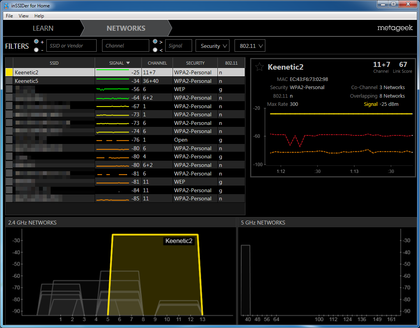Image resolution: width=420 pixels, height=328 pixels.
Task: Toggle sort arrow on SIGNAL column
Action: click(128, 63)
